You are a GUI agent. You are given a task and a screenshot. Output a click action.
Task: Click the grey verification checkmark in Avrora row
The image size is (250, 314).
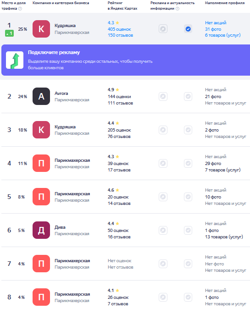pos(188,97)
